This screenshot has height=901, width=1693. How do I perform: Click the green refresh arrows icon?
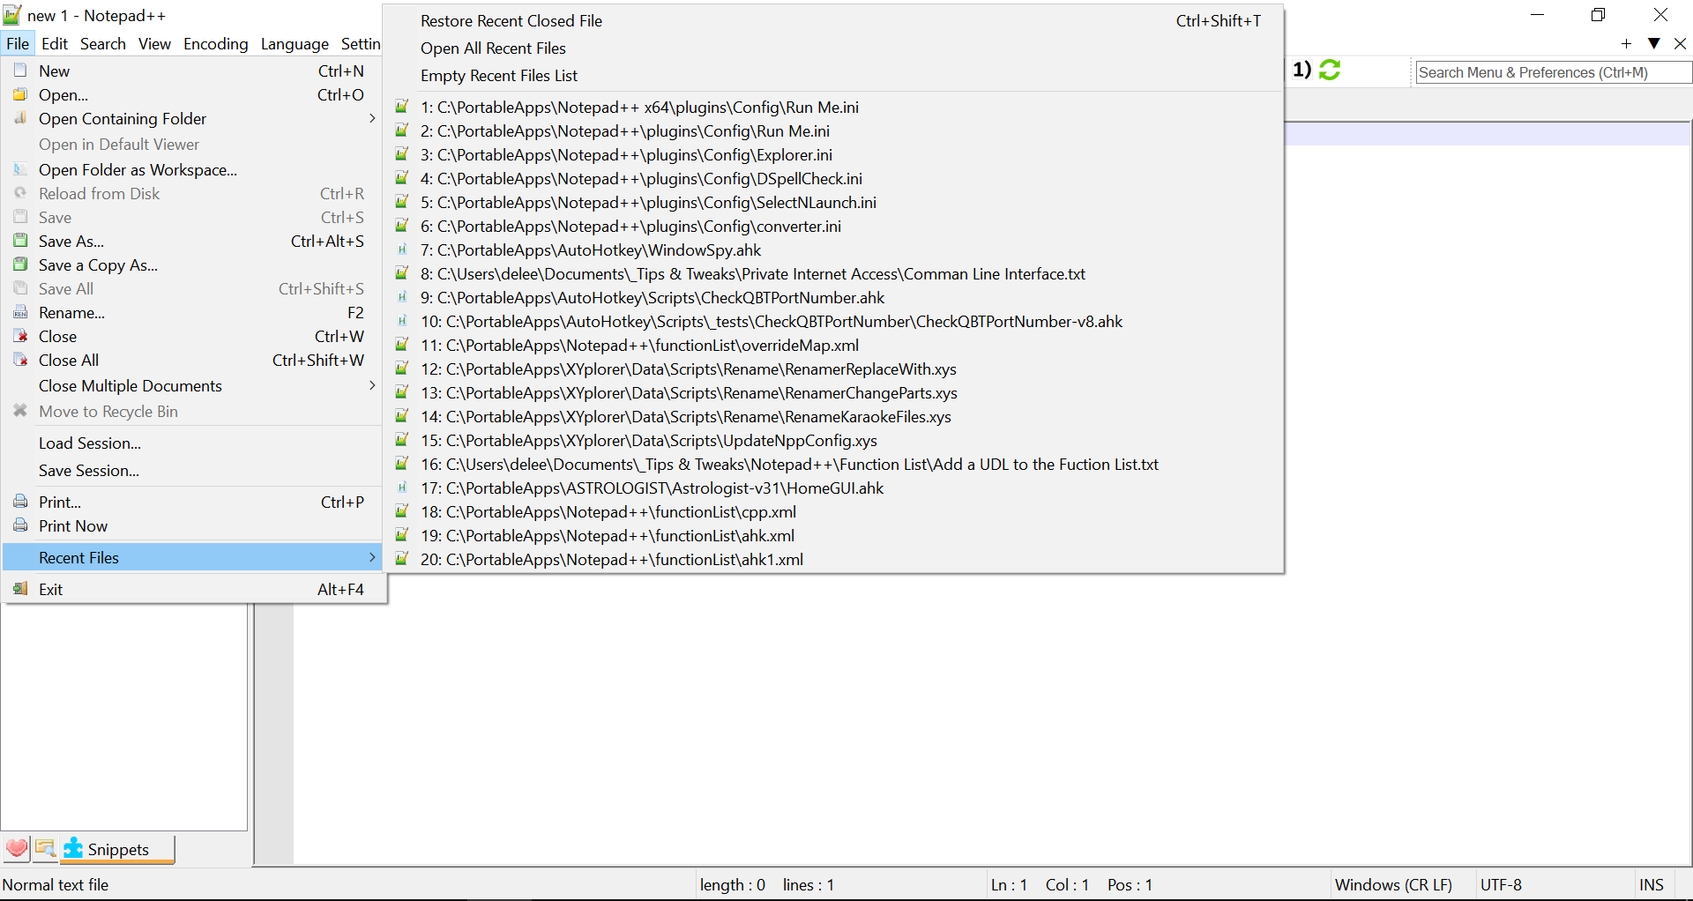point(1330,70)
